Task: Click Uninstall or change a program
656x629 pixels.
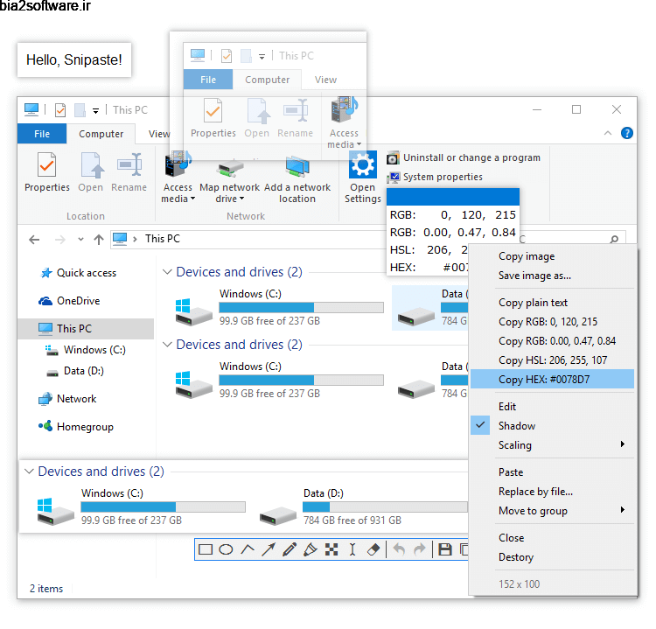Action: [464, 157]
